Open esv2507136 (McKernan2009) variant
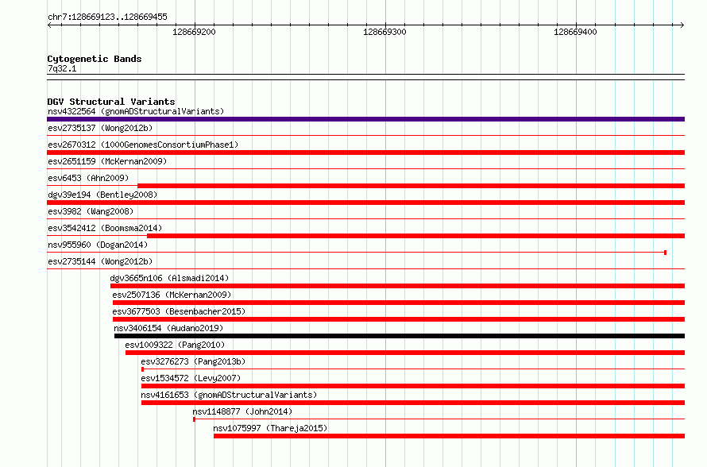The height and width of the screenshot is (467, 707). 172,295
